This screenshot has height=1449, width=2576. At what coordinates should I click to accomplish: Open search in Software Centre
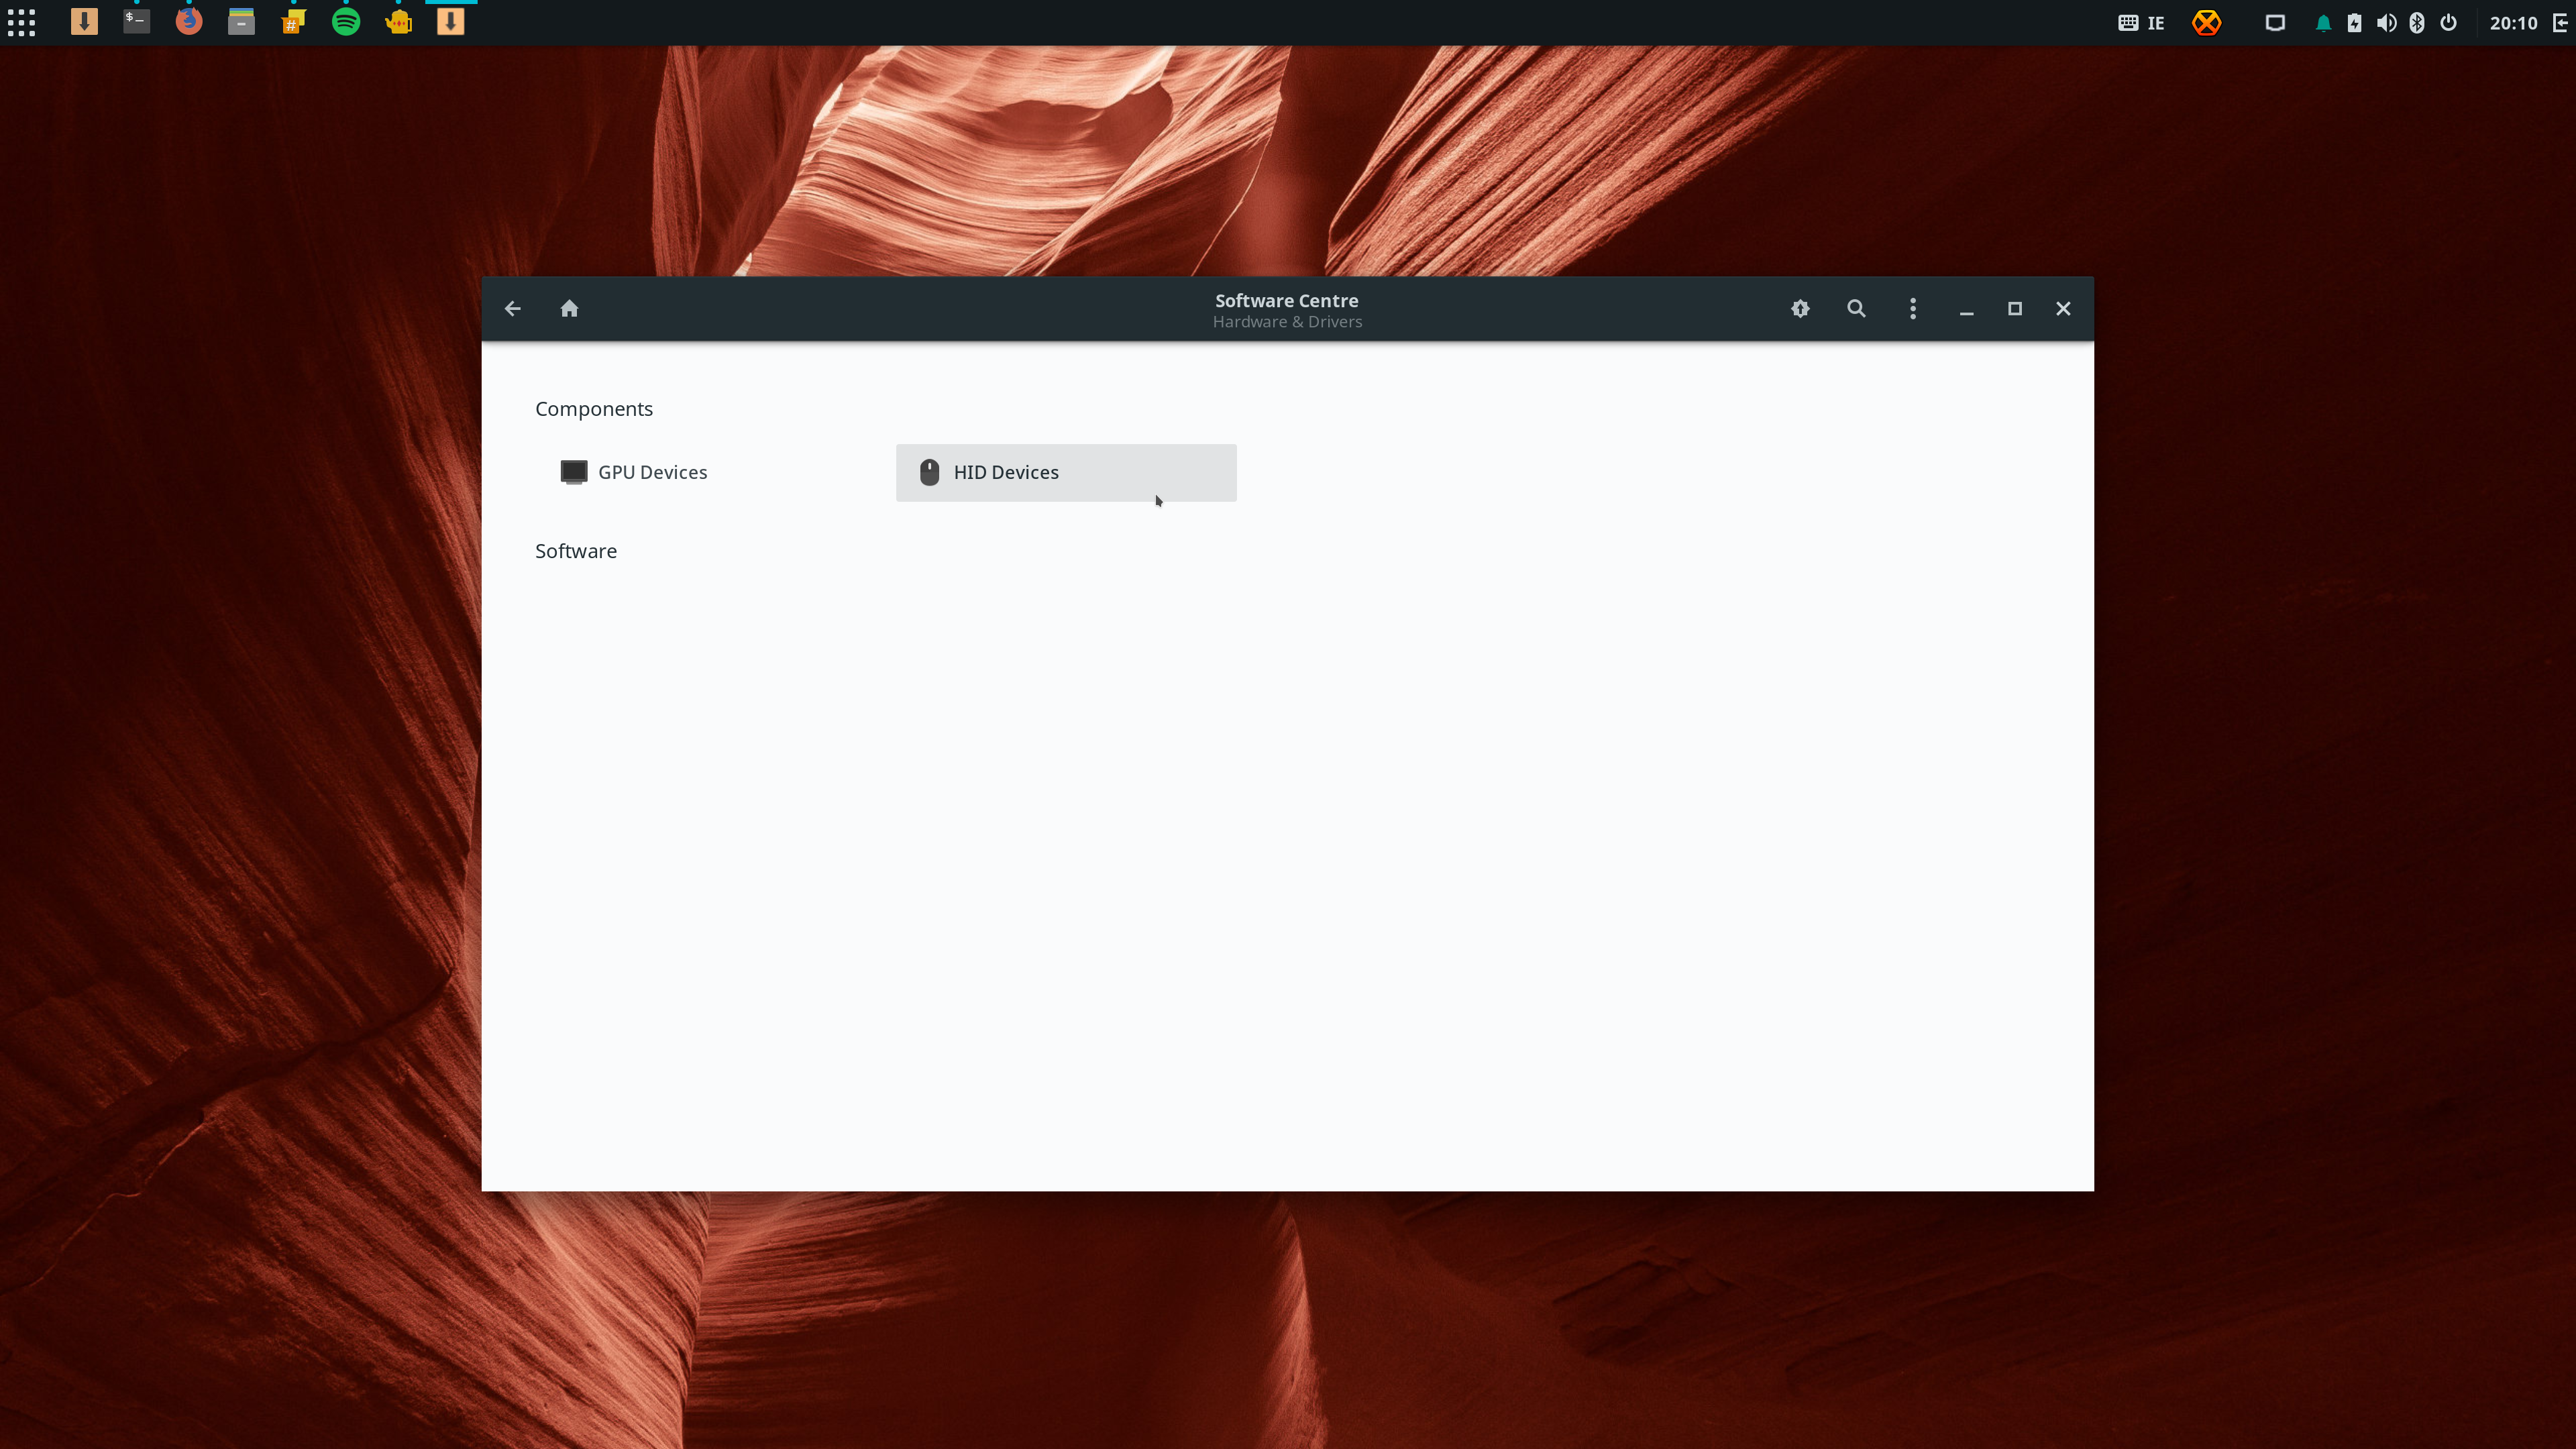pos(1856,309)
